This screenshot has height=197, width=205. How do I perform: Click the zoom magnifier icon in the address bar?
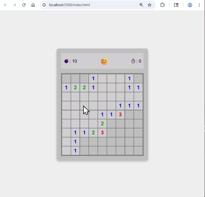pyautogui.click(x=141, y=5)
